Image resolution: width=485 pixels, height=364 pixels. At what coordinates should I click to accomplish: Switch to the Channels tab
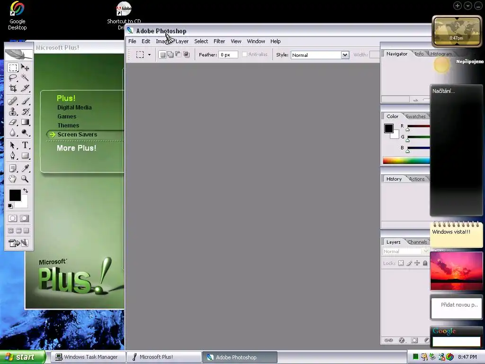[417, 242]
